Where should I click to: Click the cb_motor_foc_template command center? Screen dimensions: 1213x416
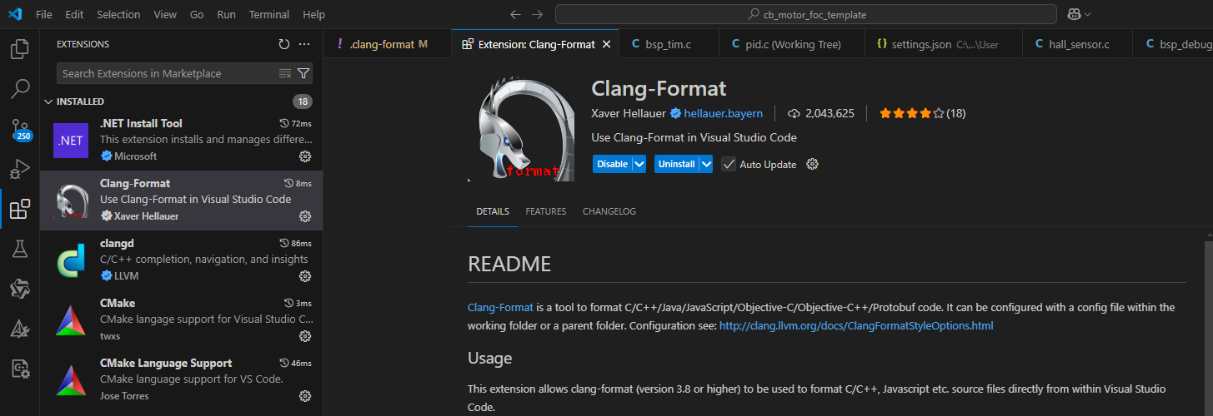tap(806, 14)
